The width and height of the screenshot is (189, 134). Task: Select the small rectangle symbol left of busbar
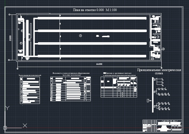coord(148,101)
